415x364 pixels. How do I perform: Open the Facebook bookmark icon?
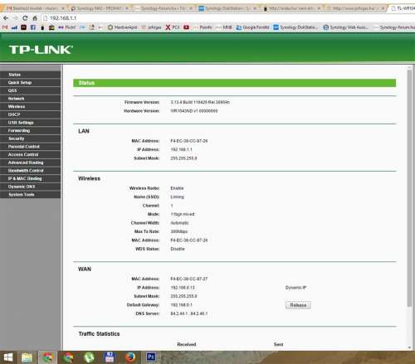click(33, 27)
